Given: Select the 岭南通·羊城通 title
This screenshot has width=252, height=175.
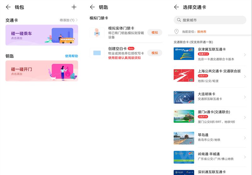Looking at the screenshot, I should (x=209, y=154).
